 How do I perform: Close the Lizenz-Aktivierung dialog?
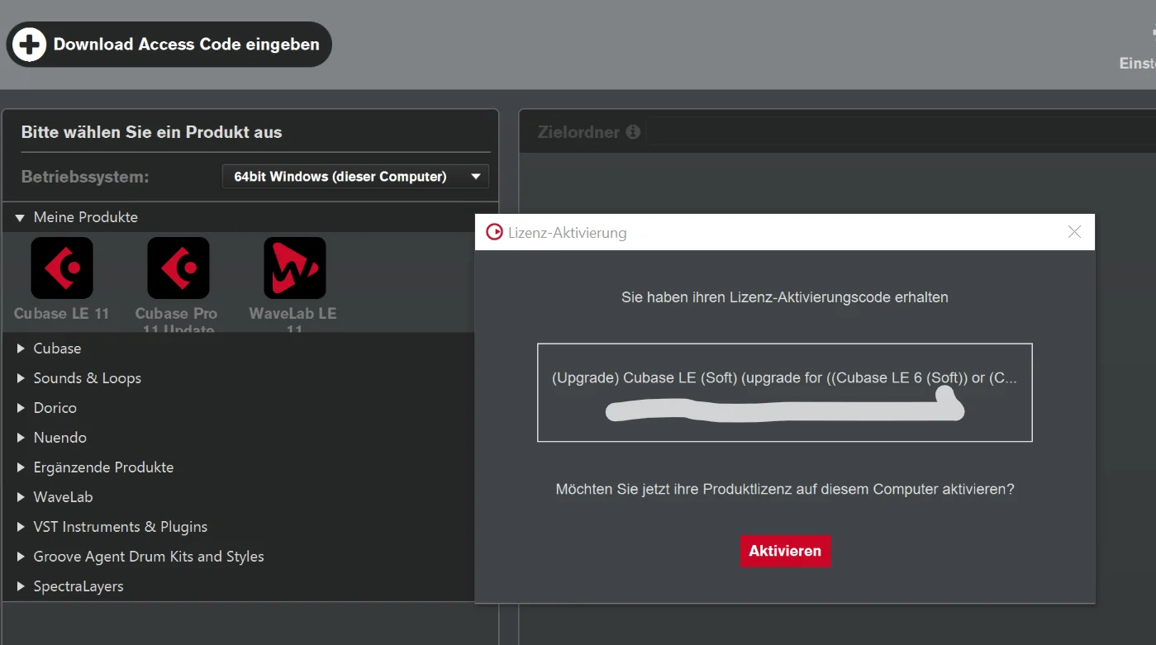coord(1074,232)
